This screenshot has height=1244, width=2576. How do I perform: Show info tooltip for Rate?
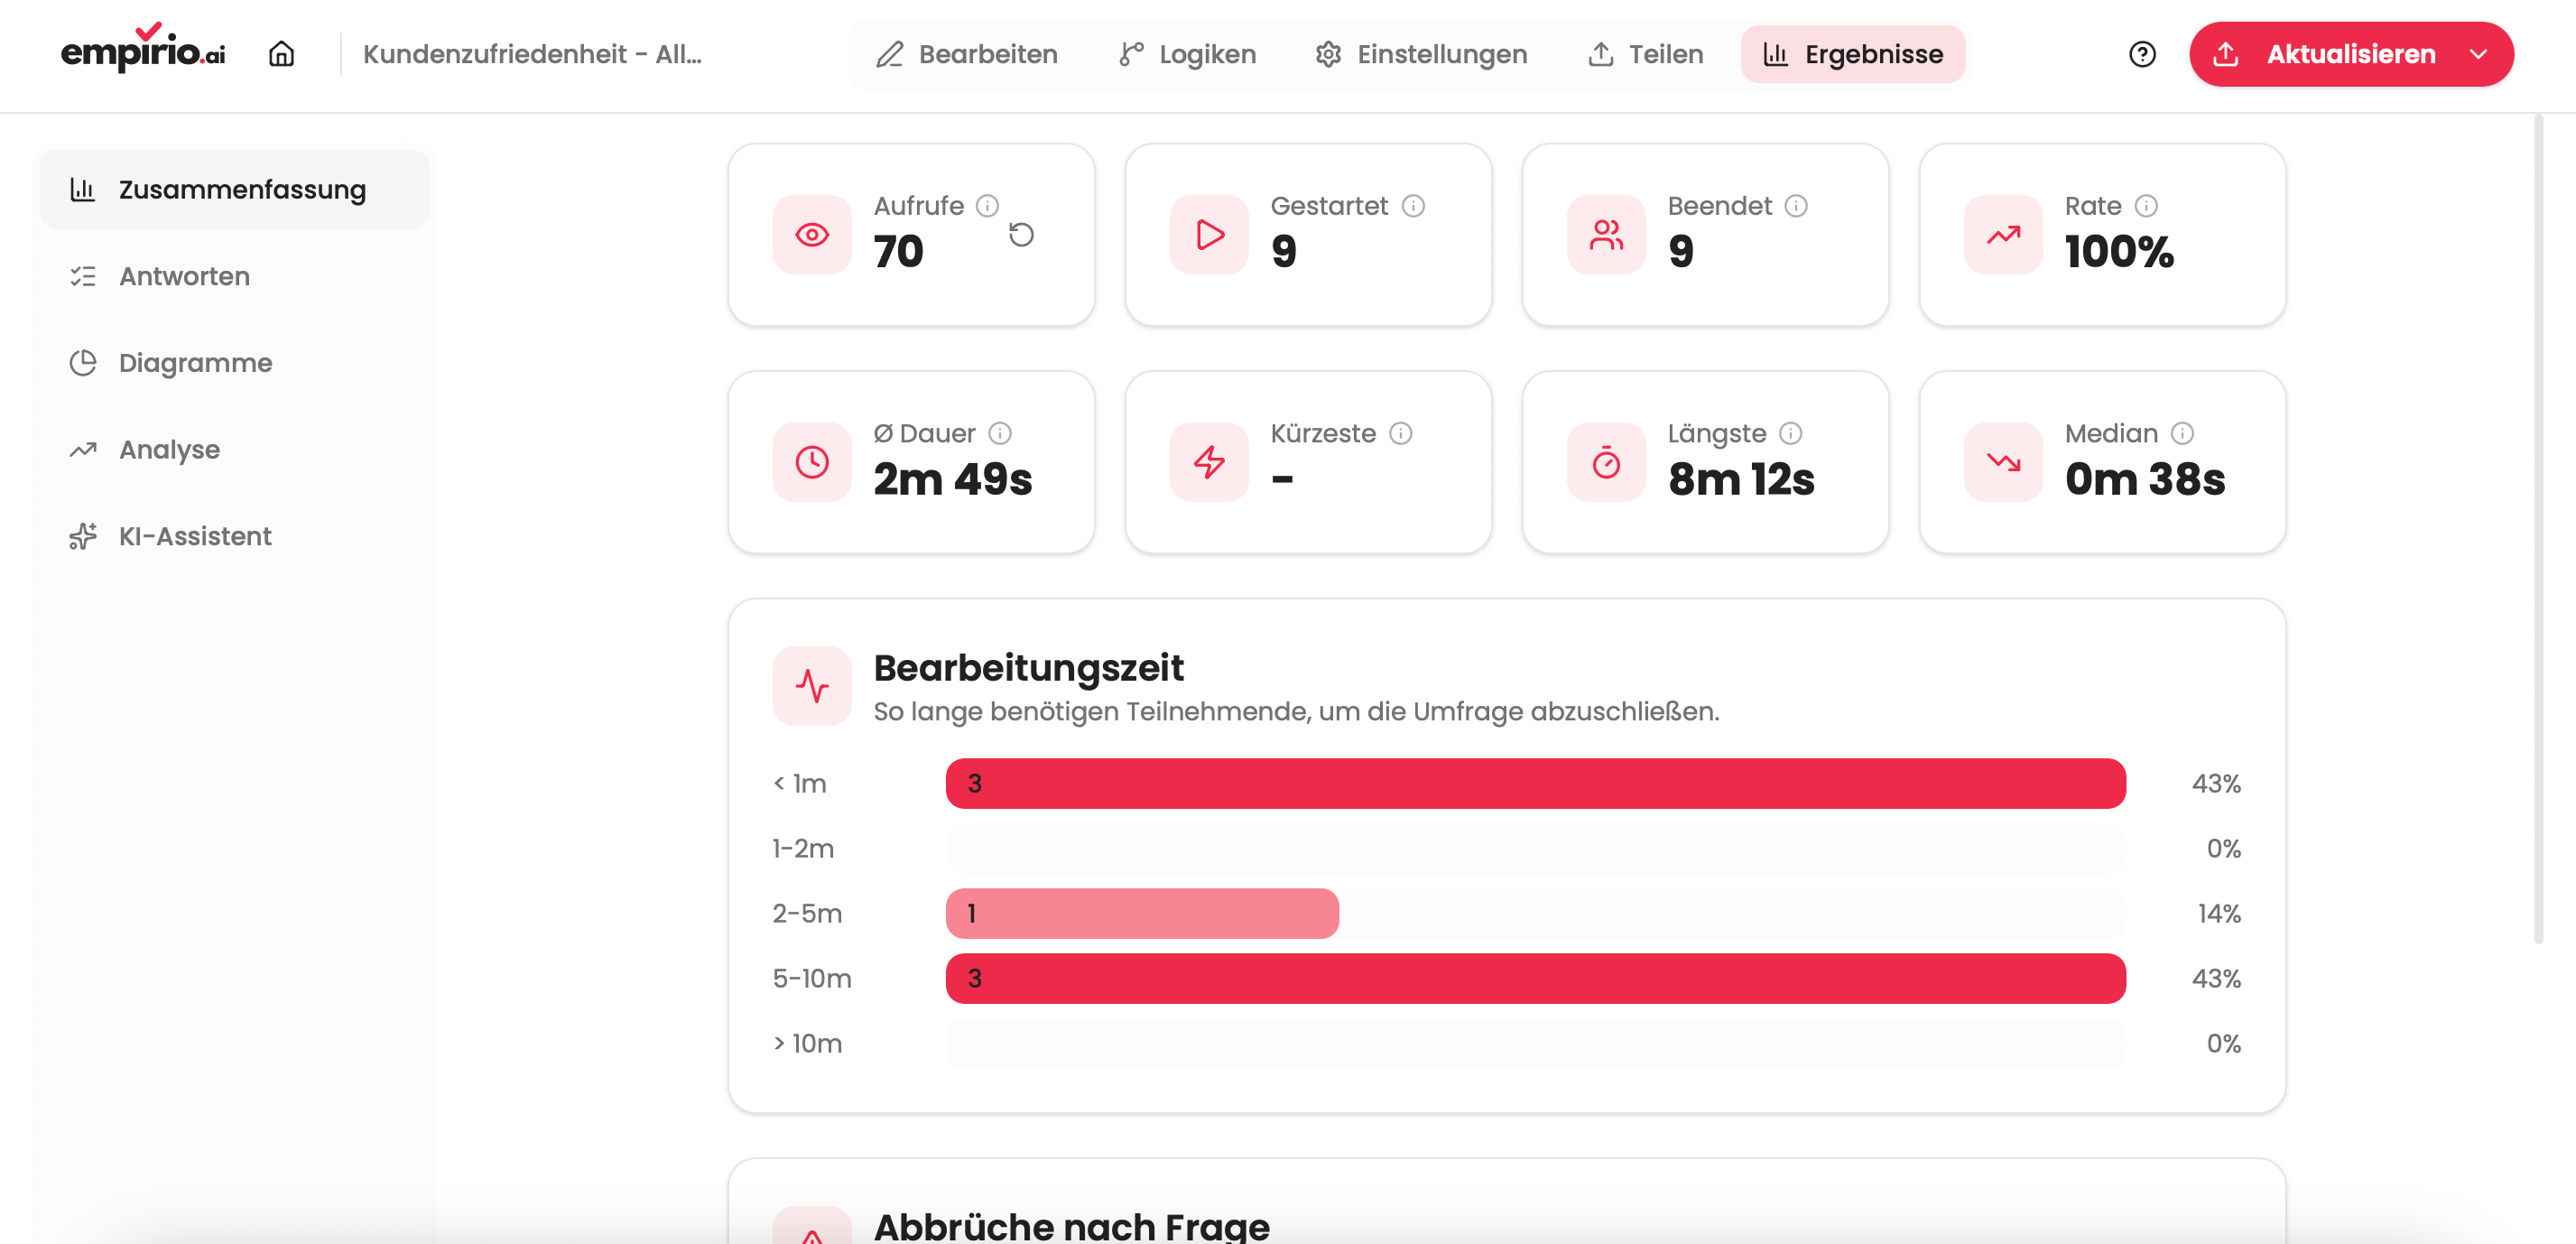(x=2146, y=206)
